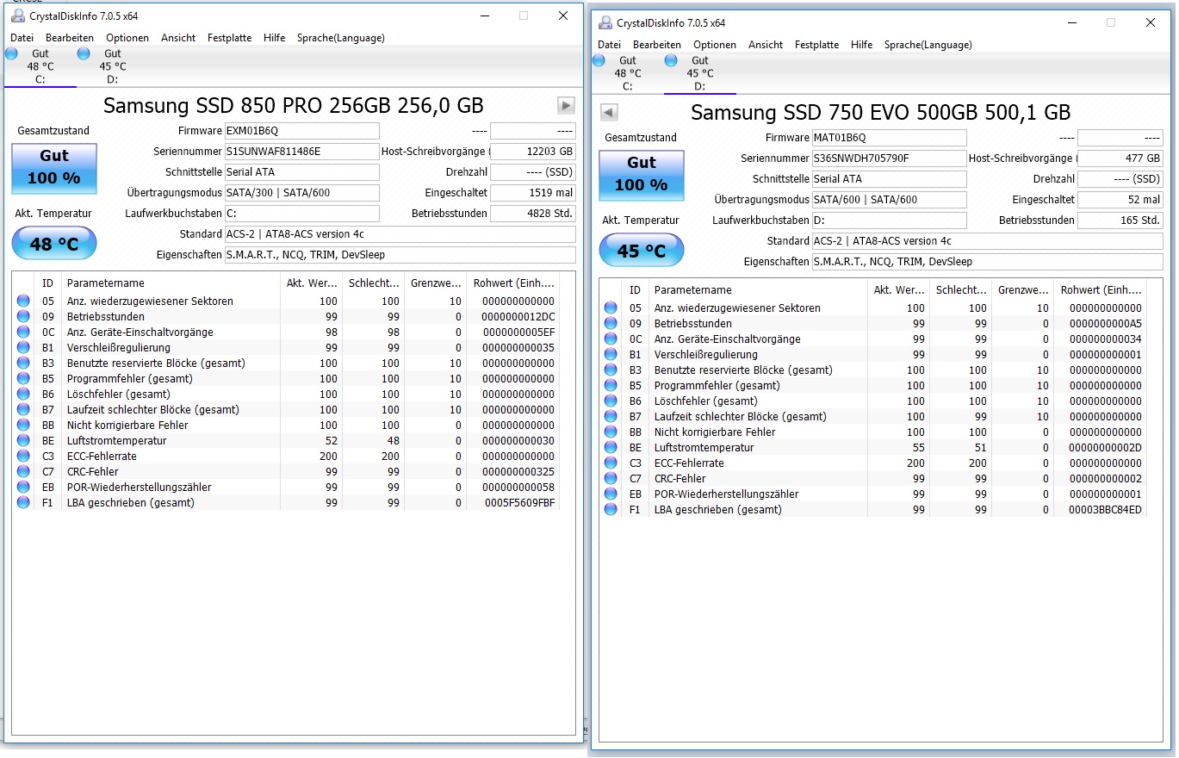The width and height of the screenshot is (1179, 758).
Task: Click the Betriebsstunden value 165 Std.
Action: (1120, 221)
